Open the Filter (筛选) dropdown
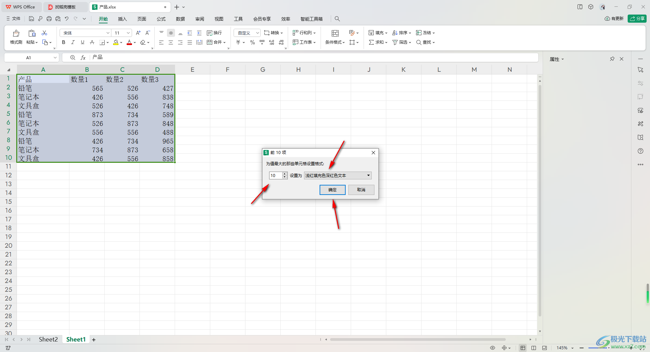 coord(402,42)
